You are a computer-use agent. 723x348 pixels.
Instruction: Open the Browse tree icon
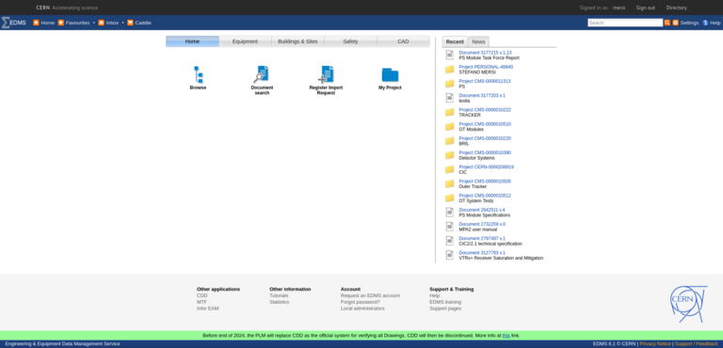(199, 74)
